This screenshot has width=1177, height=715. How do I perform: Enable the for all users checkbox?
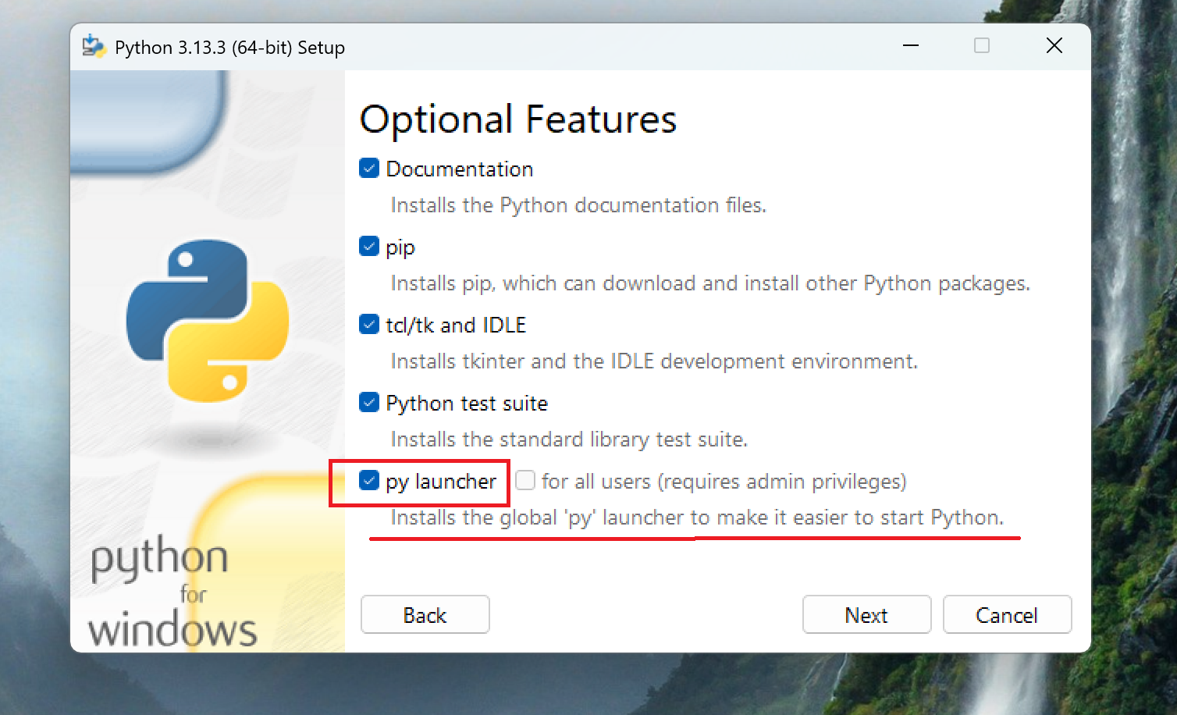525,481
